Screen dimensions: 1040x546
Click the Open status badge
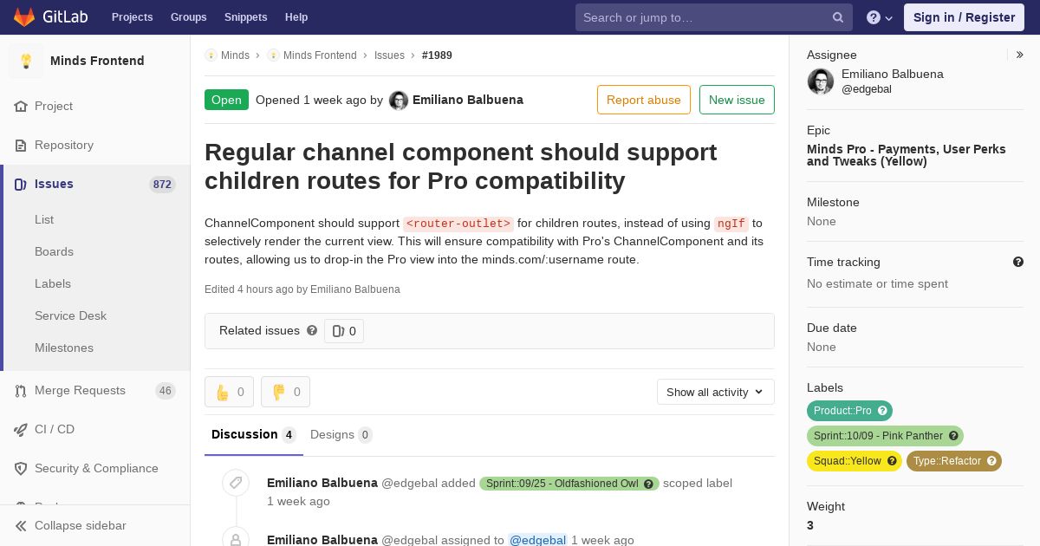click(226, 100)
